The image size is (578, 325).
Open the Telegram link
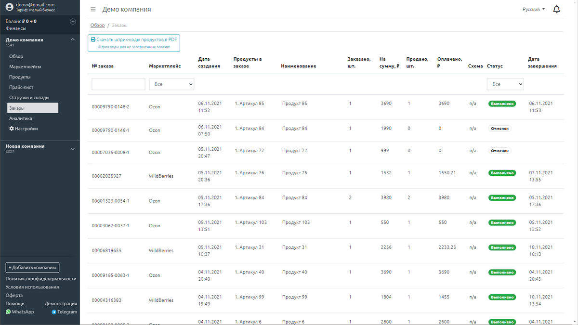tap(64, 312)
